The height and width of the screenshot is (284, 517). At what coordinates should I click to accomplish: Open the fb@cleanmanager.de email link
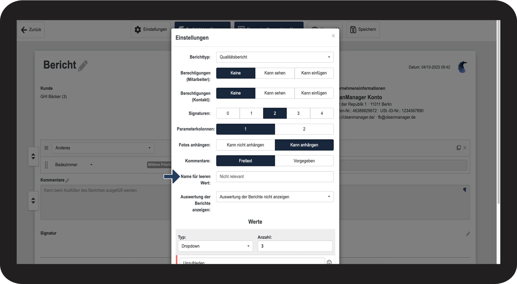(x=396, y=117)
